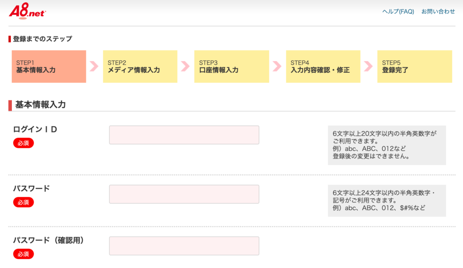This screenshot has width=463, height=268.
Task: Focus the ログインID input field
Action: tap(184, 135)
